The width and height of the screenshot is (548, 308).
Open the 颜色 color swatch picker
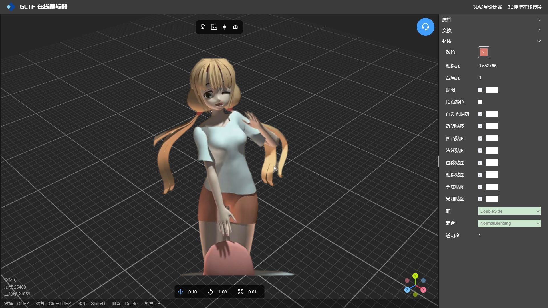483,52
